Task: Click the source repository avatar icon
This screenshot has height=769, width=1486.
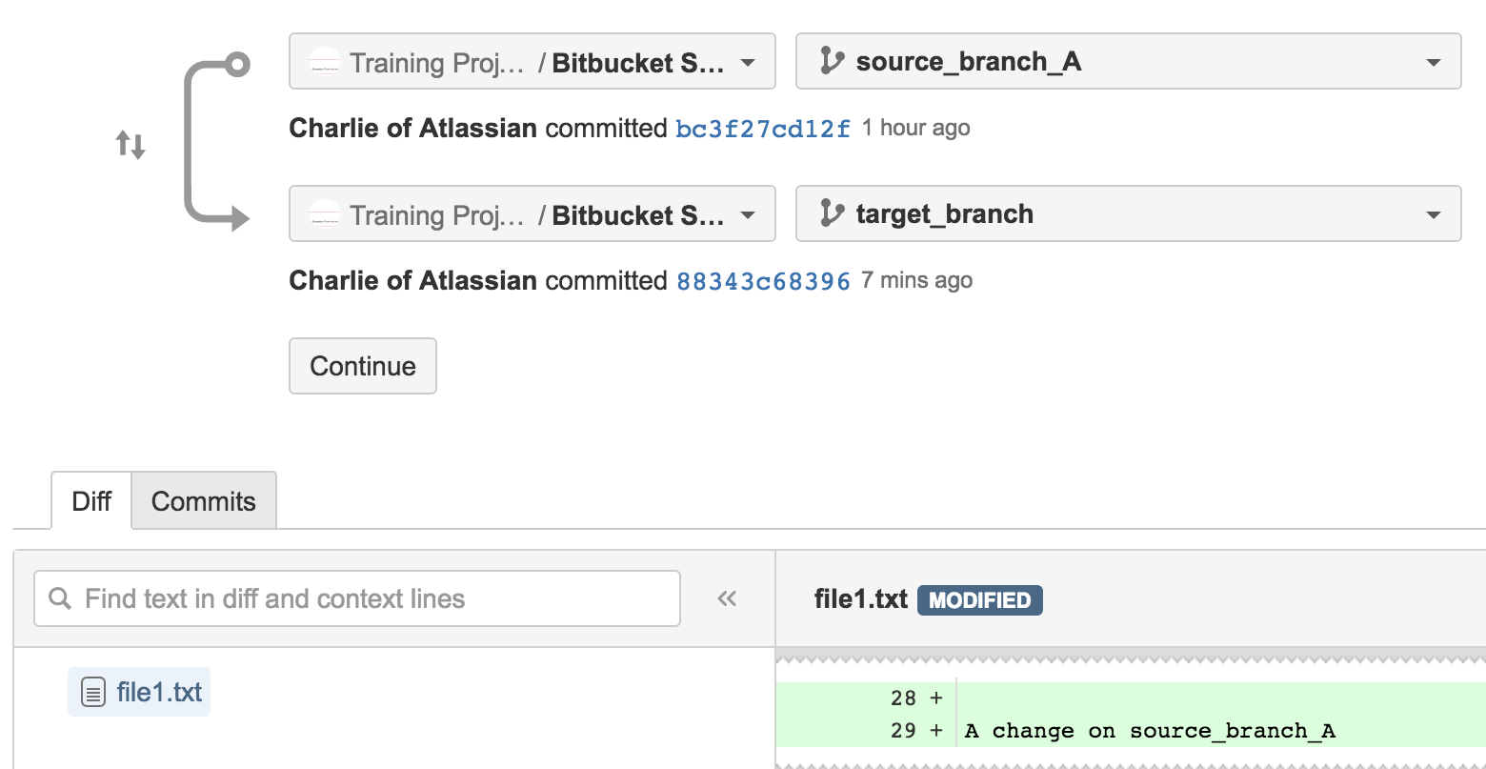Action: [325, 63]
